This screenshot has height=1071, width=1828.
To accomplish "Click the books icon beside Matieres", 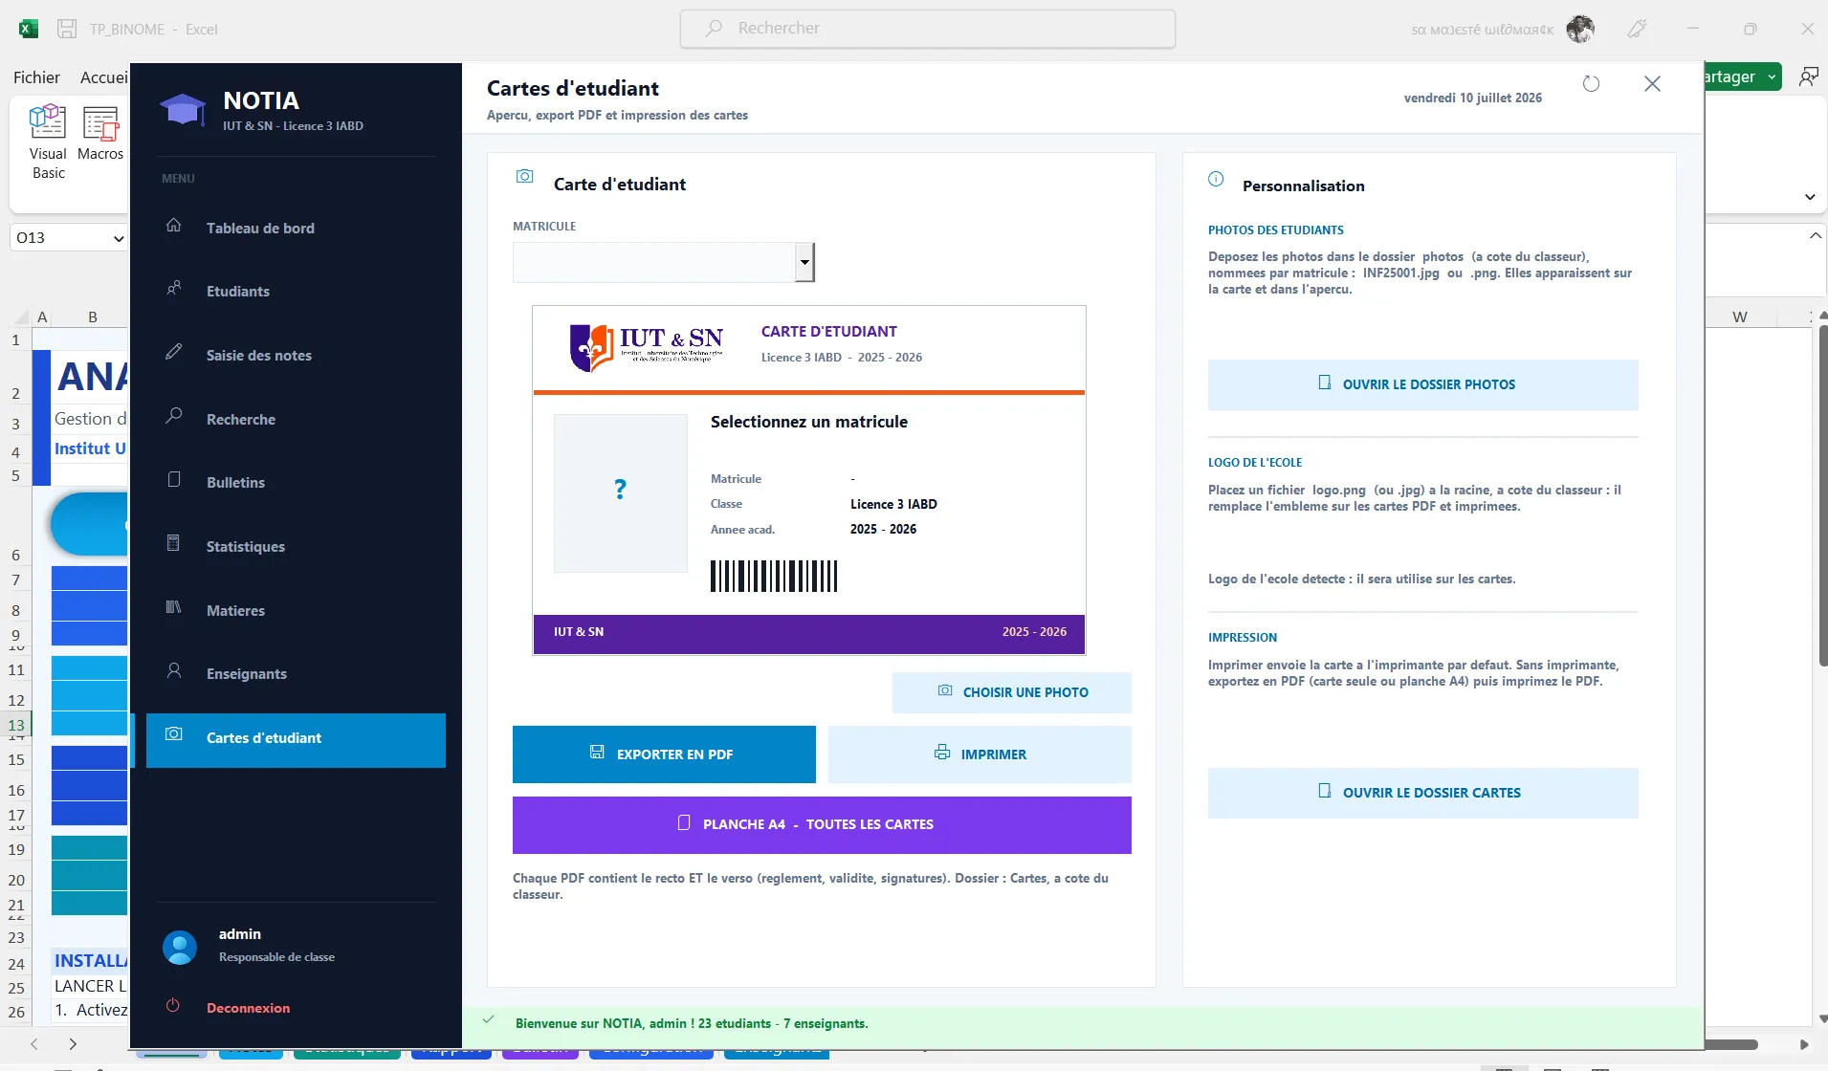I will pyautogui.click(x=173, y=607).
